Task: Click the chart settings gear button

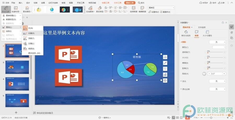Action: [x=165, y=80]
